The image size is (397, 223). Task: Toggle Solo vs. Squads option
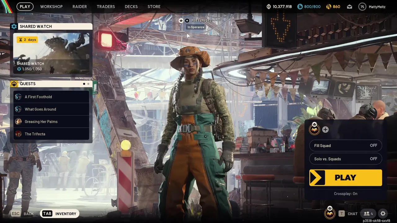pos(346,159)
